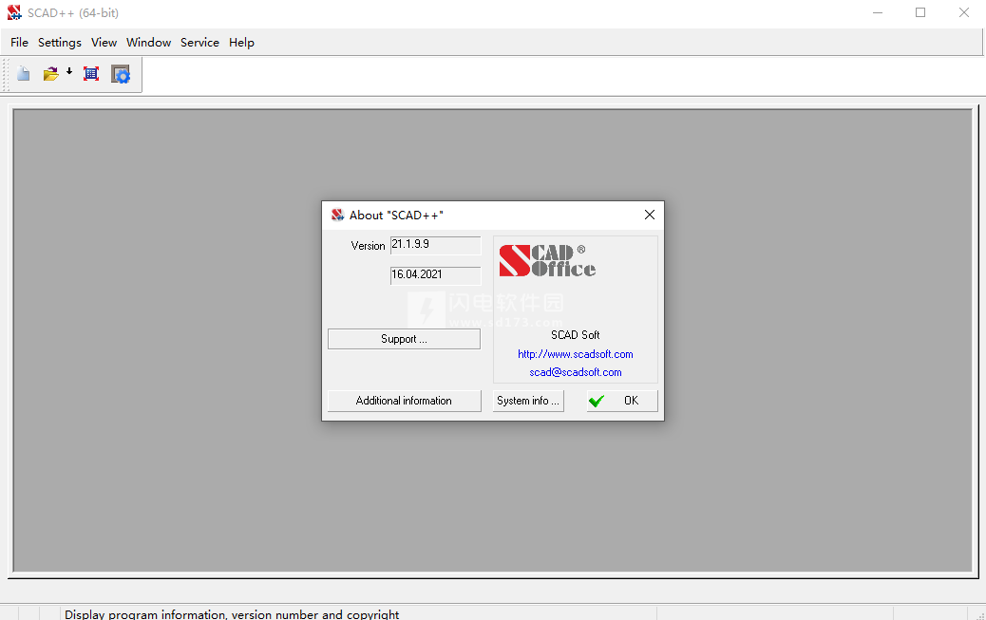Click the blue grid toolbar icon
This screenshot has height=620, width=986.
pyautogui.click(x=91, y=74)
